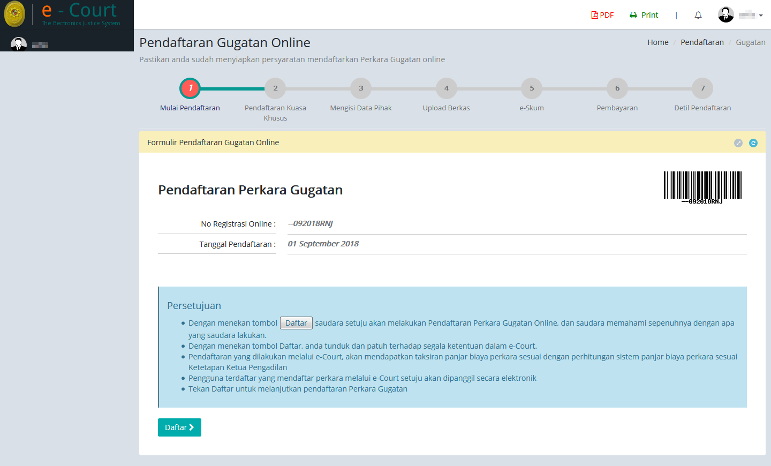Click the Tanggal Pendaftaran label

pyautogui.click(x=238, y=244)
